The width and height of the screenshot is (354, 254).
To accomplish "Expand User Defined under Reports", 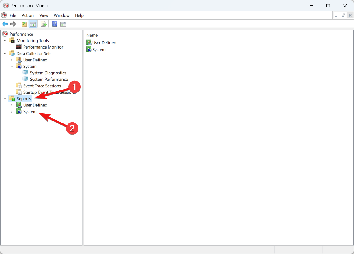I will pos(12,105).
